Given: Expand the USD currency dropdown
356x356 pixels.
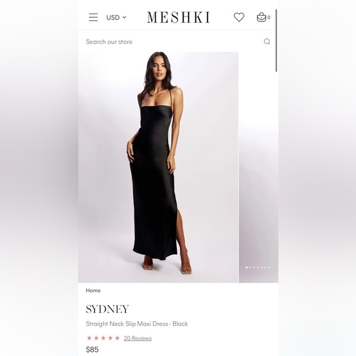Looking at the screenshot, I should (116, 17).
